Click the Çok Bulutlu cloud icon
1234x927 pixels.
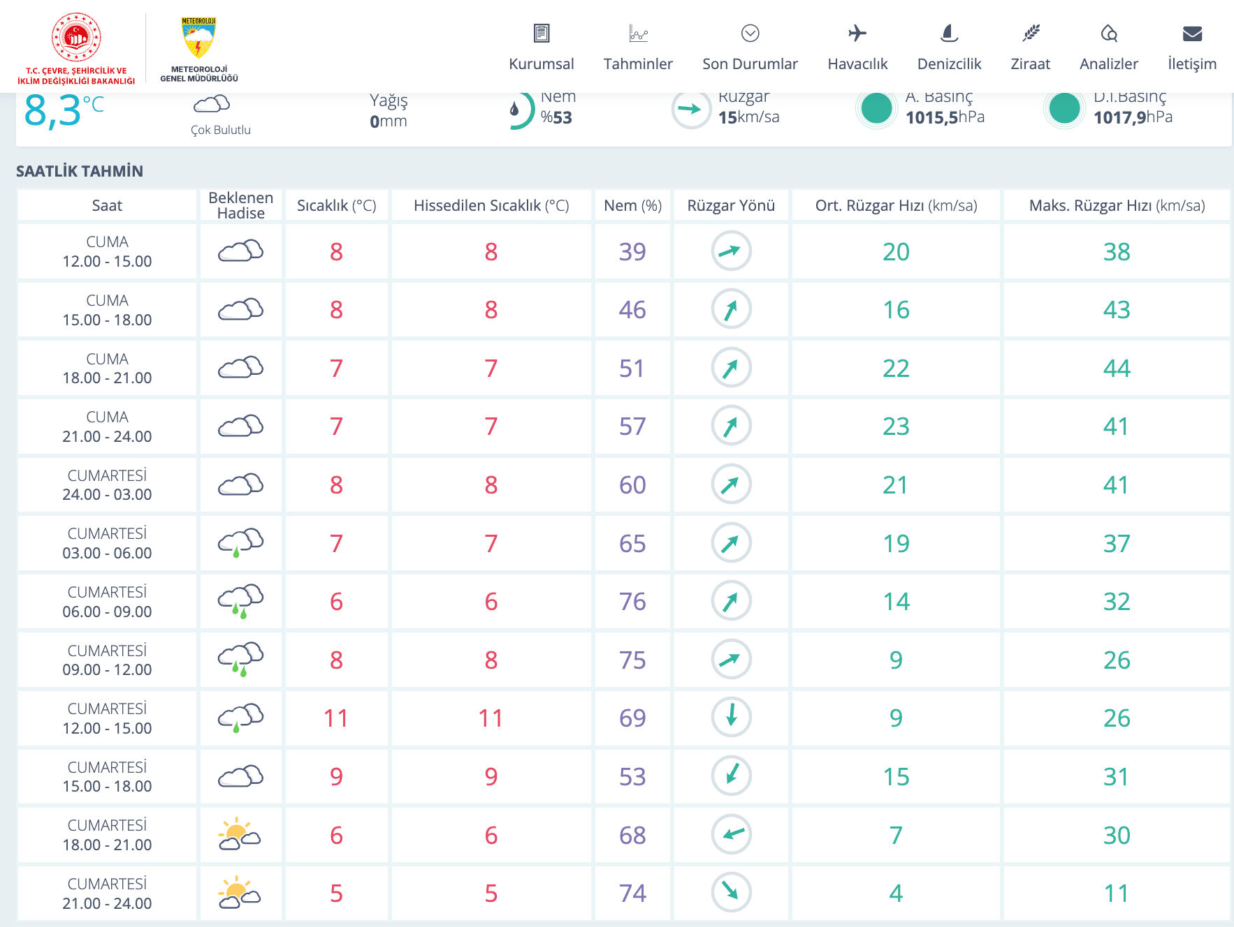coord(212,105)
